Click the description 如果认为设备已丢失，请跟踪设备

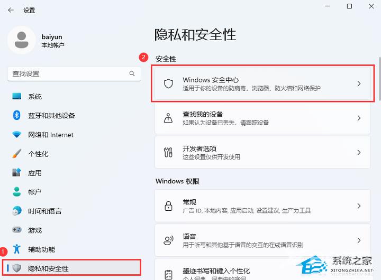[226, 123]
